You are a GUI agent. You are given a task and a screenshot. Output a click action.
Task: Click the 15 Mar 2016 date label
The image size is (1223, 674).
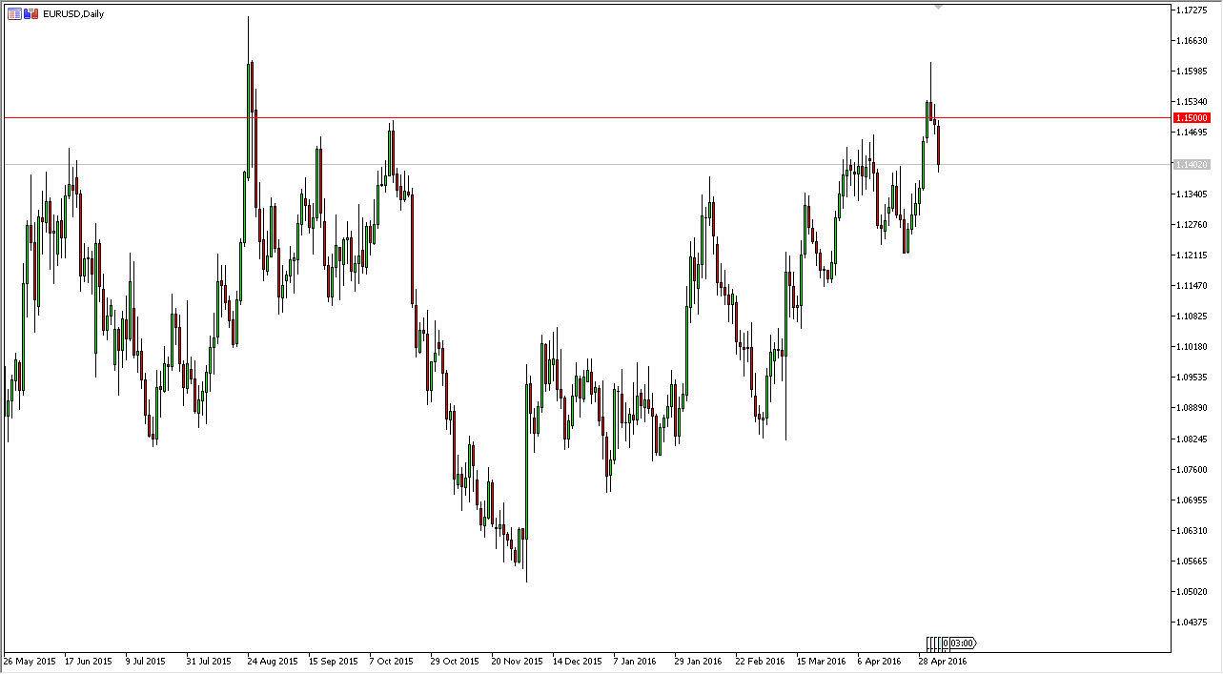822,661
